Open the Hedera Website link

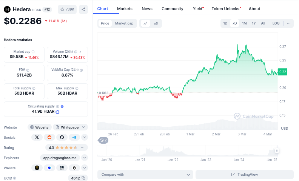(x=40, y=127)
